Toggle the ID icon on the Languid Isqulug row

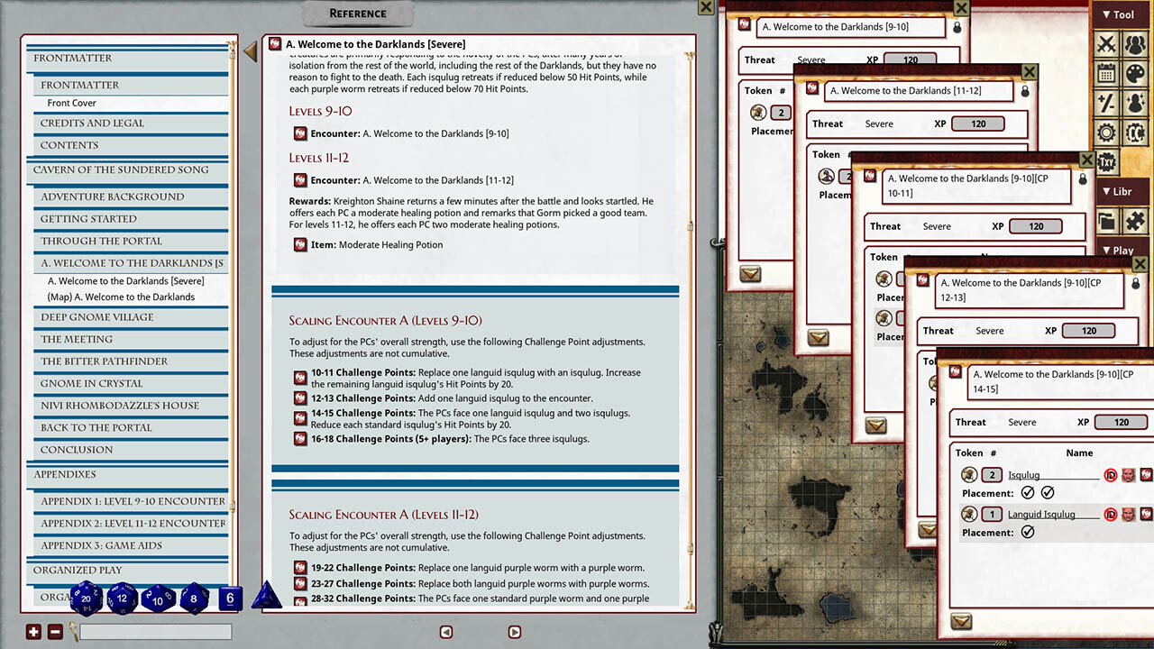point(1110,515)
